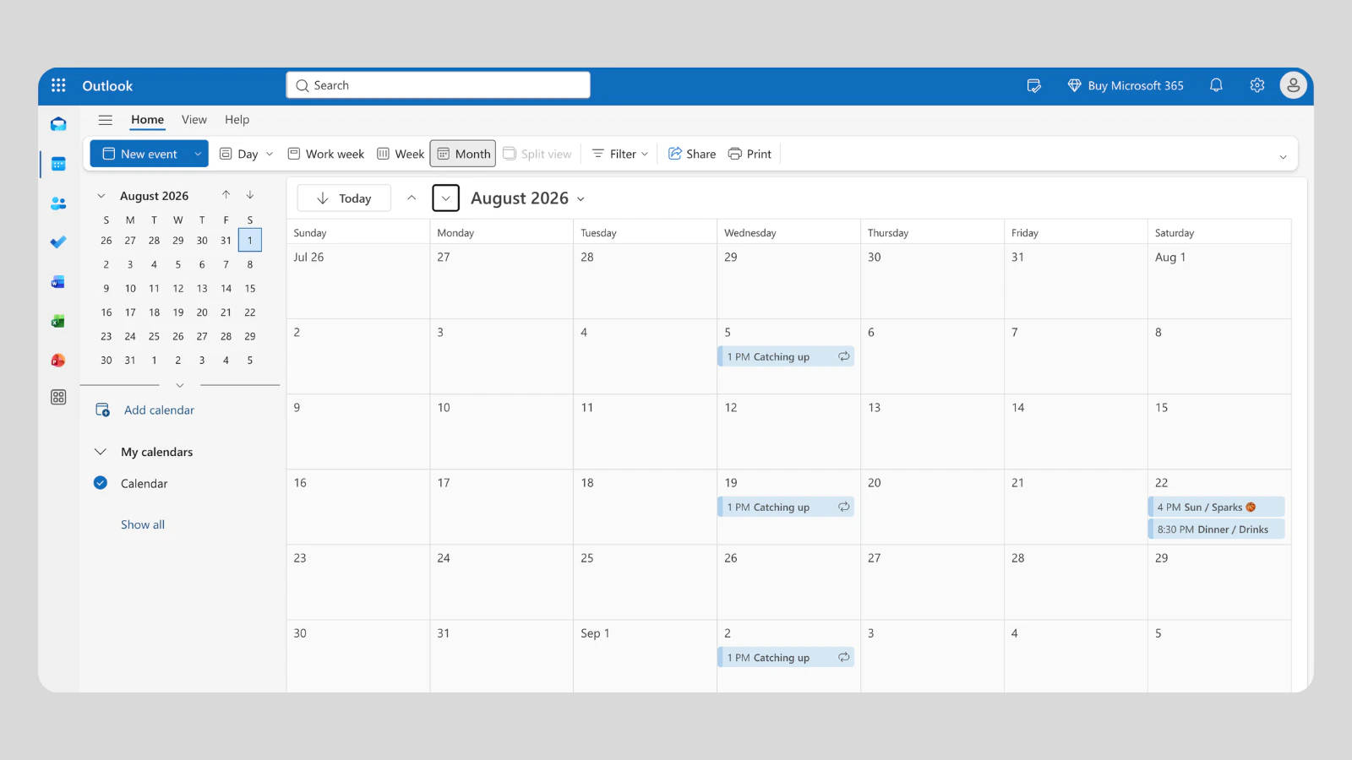1352x760 pixels.
Task: Open the account profile avatar
Action: point(1294,85)
